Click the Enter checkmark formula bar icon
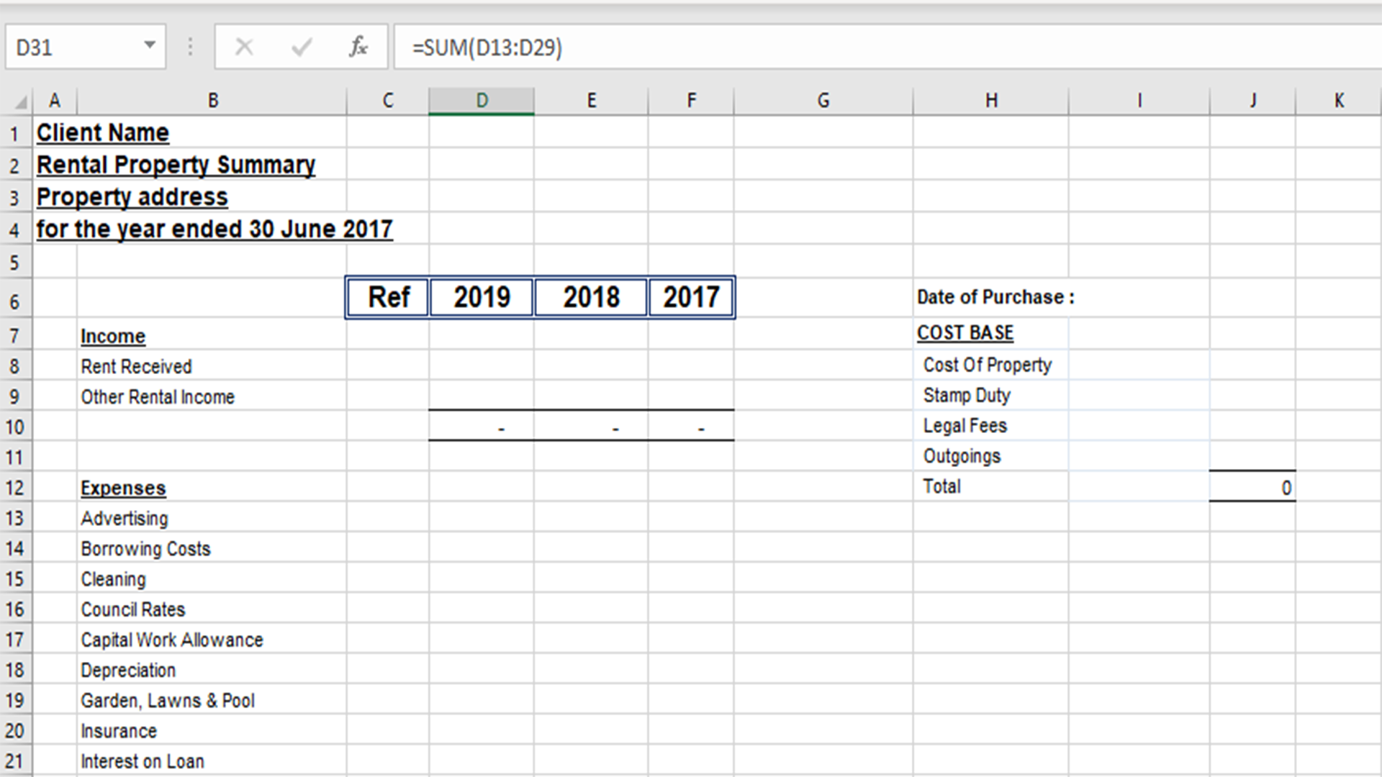 301,47
